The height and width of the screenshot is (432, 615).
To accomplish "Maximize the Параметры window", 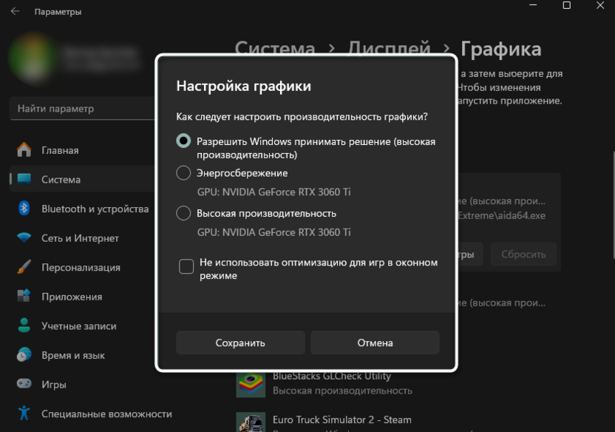I will click(x=567, y=5).
